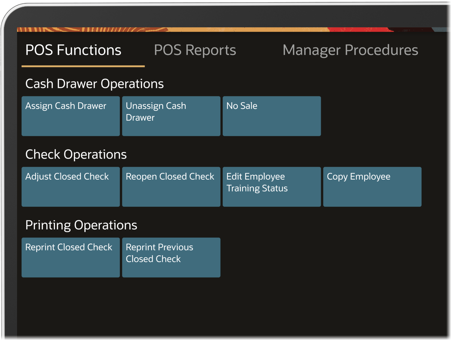The image size is (451, 340).
Task: Select Reprint Previous Closed Check
Action: point(171,257)
